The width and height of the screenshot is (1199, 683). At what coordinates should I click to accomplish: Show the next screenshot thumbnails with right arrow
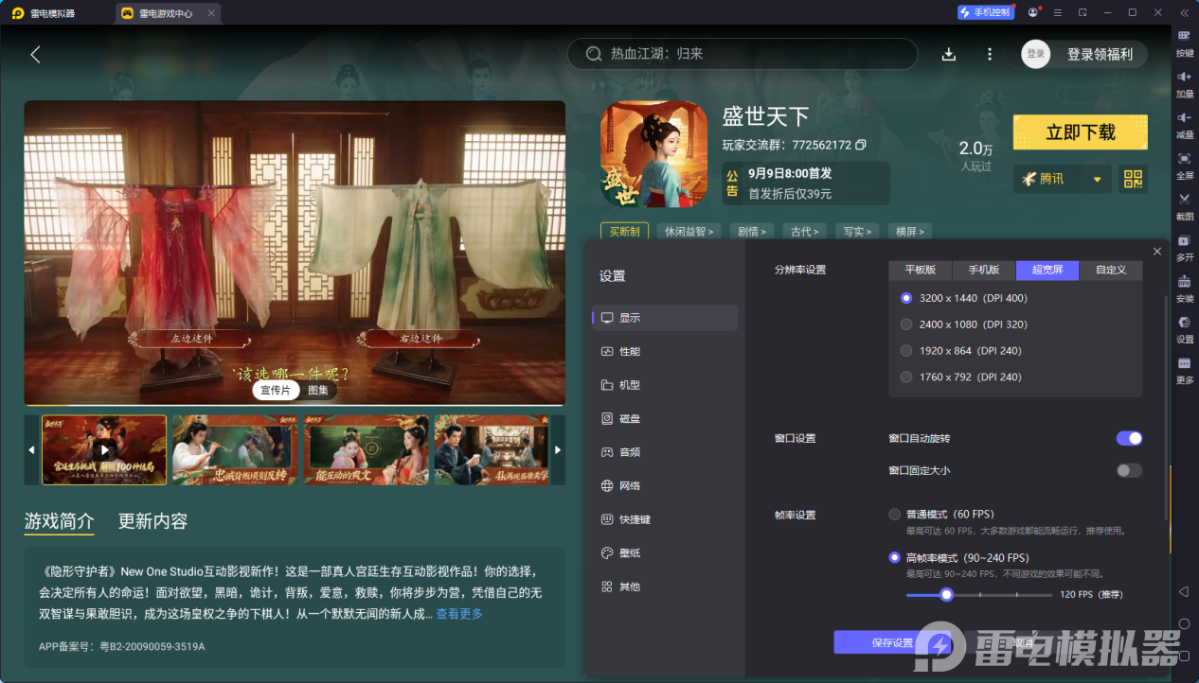coord(558,449)
